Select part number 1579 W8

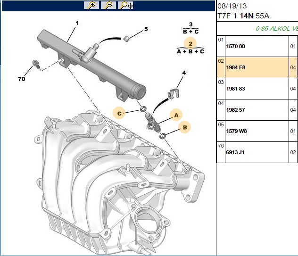[236, 131]
